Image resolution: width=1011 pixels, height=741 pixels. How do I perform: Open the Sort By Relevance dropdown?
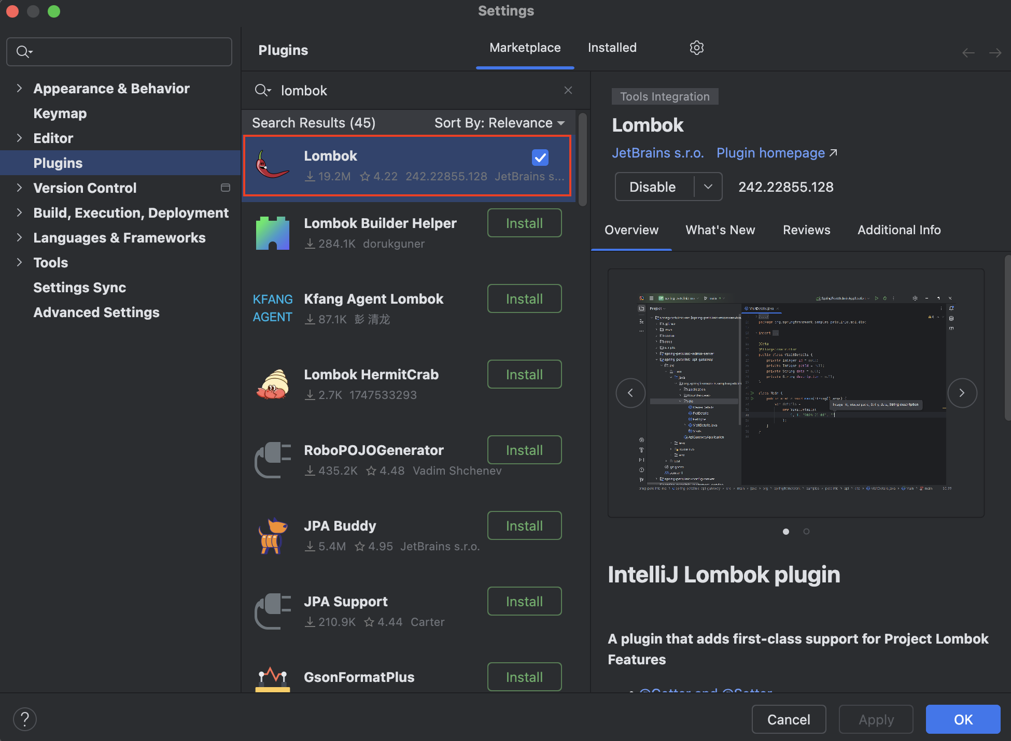point(499,123)
